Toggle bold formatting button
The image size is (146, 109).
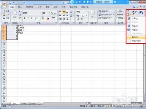pos(25,18)
